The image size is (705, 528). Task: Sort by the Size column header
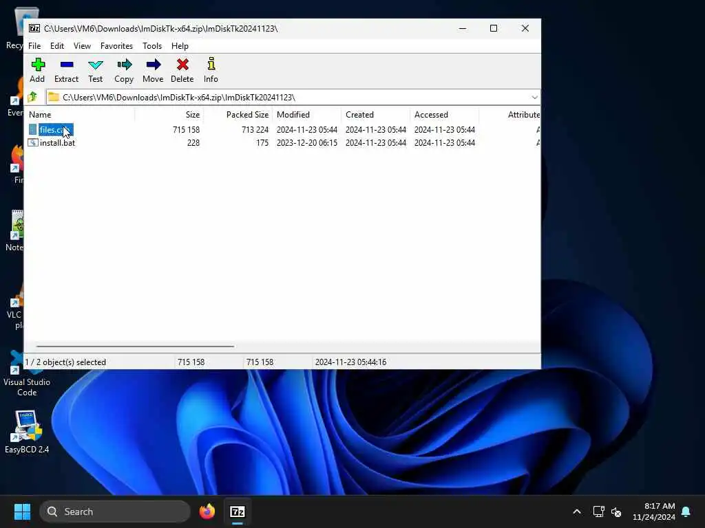(x=169, y=115)
